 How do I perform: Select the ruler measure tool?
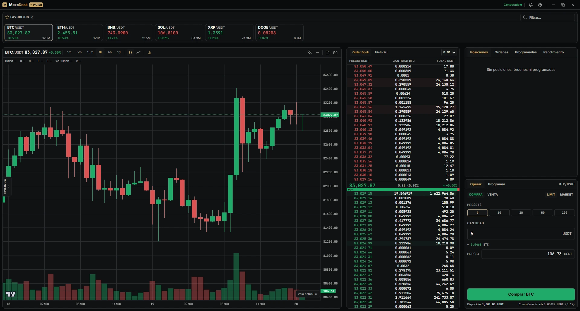310,52
